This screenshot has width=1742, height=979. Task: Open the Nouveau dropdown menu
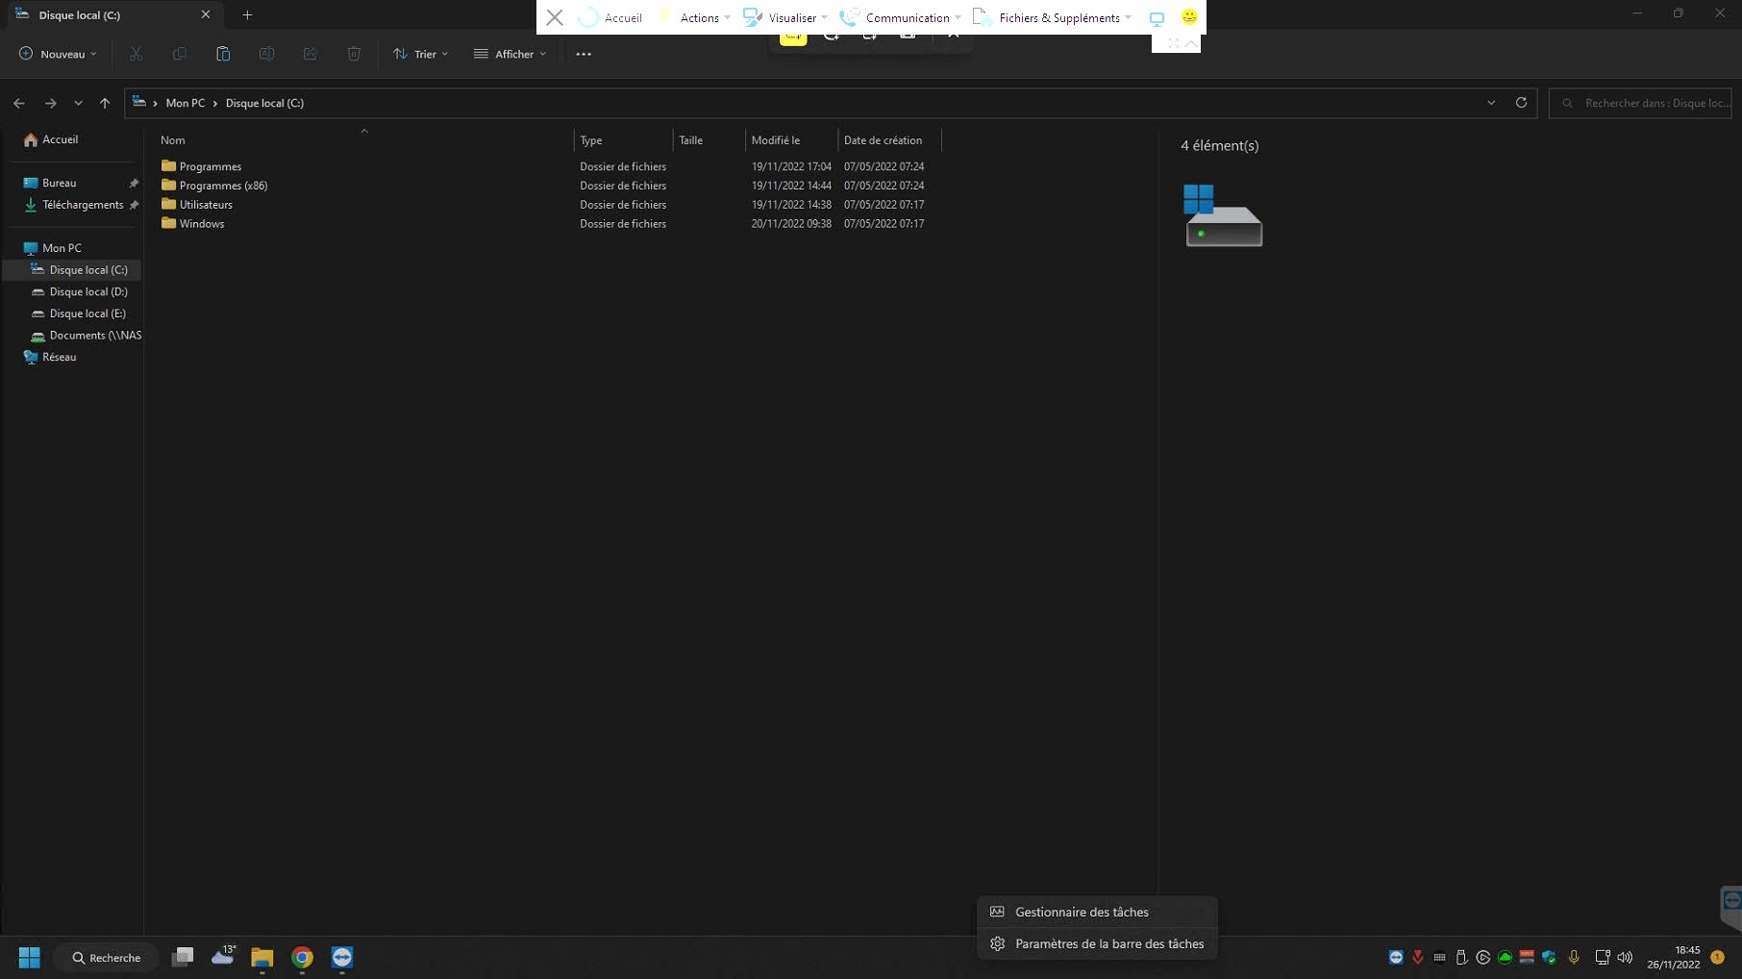59,54
